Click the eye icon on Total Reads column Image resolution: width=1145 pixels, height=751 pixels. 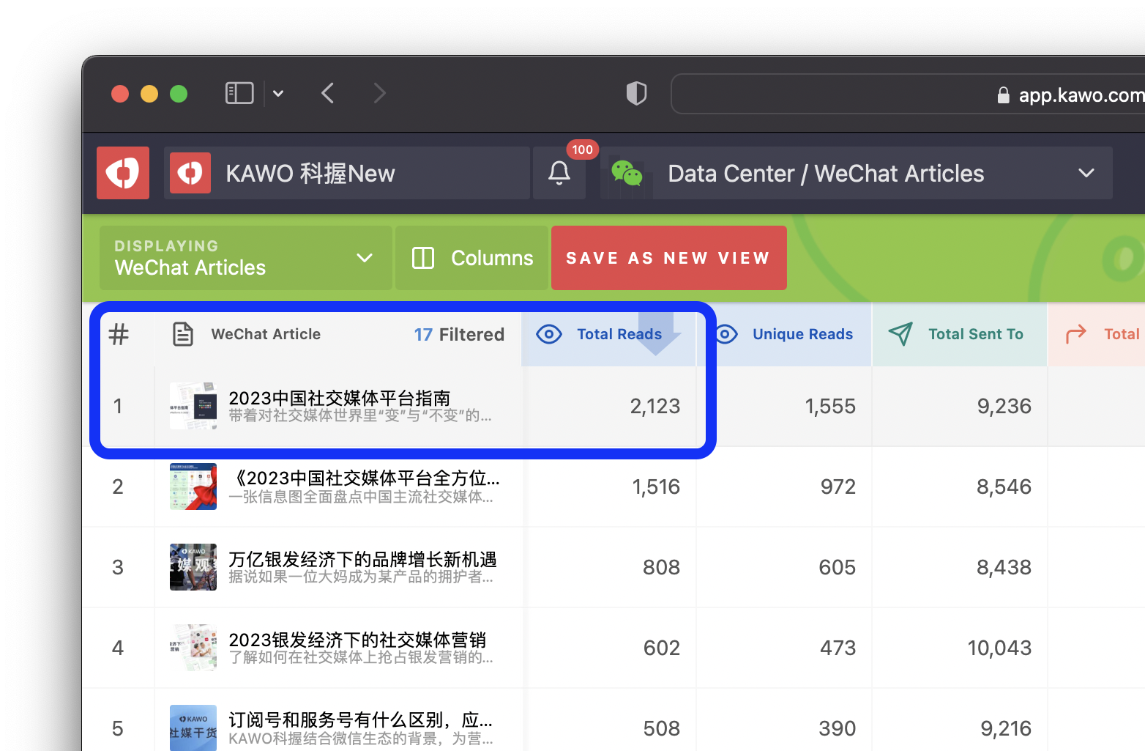(549, 334)
